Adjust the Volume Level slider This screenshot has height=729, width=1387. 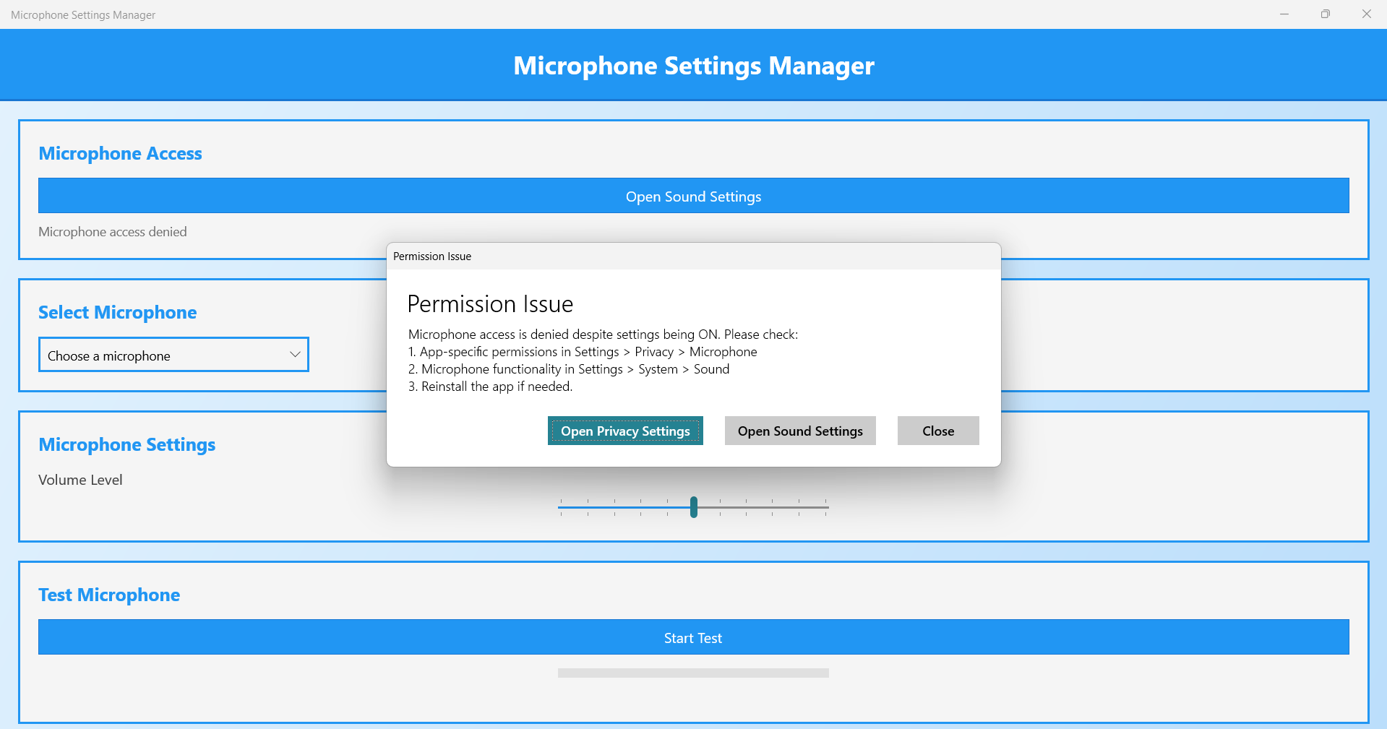[693, 507]
